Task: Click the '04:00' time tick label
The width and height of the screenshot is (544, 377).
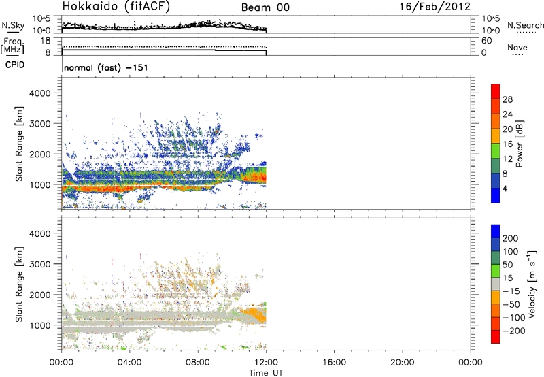Action: pos(129,363)
